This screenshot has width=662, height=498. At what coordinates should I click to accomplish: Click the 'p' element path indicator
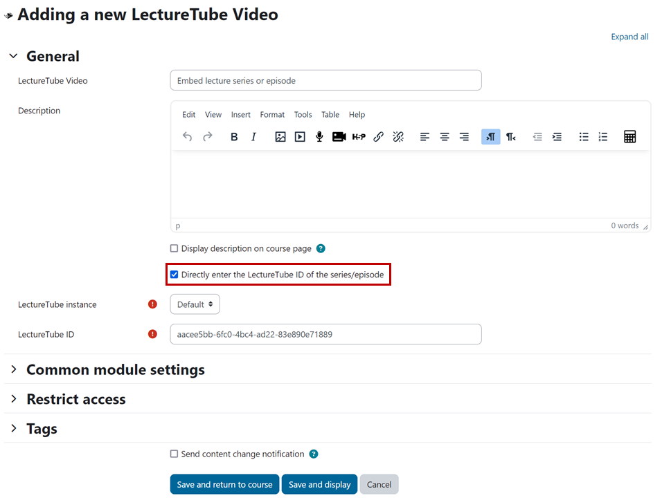tap(178, 226)
